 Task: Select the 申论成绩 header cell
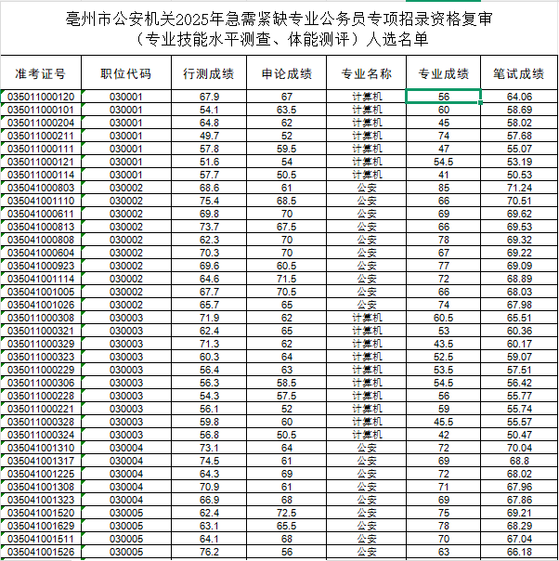coord(287,72)
